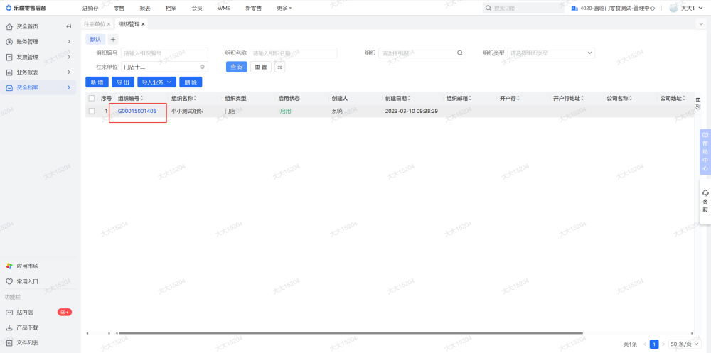Open 零售 top menu
This screenshot has width=711, height=353.
[x=119, y=8]
